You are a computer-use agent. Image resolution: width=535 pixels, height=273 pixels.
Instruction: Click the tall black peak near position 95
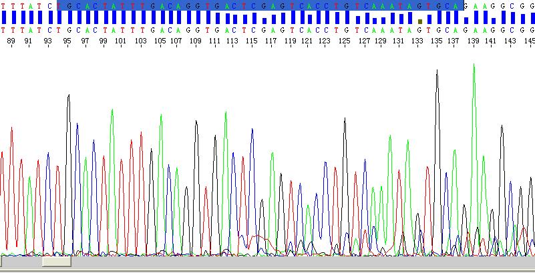(x=68, y=97)
